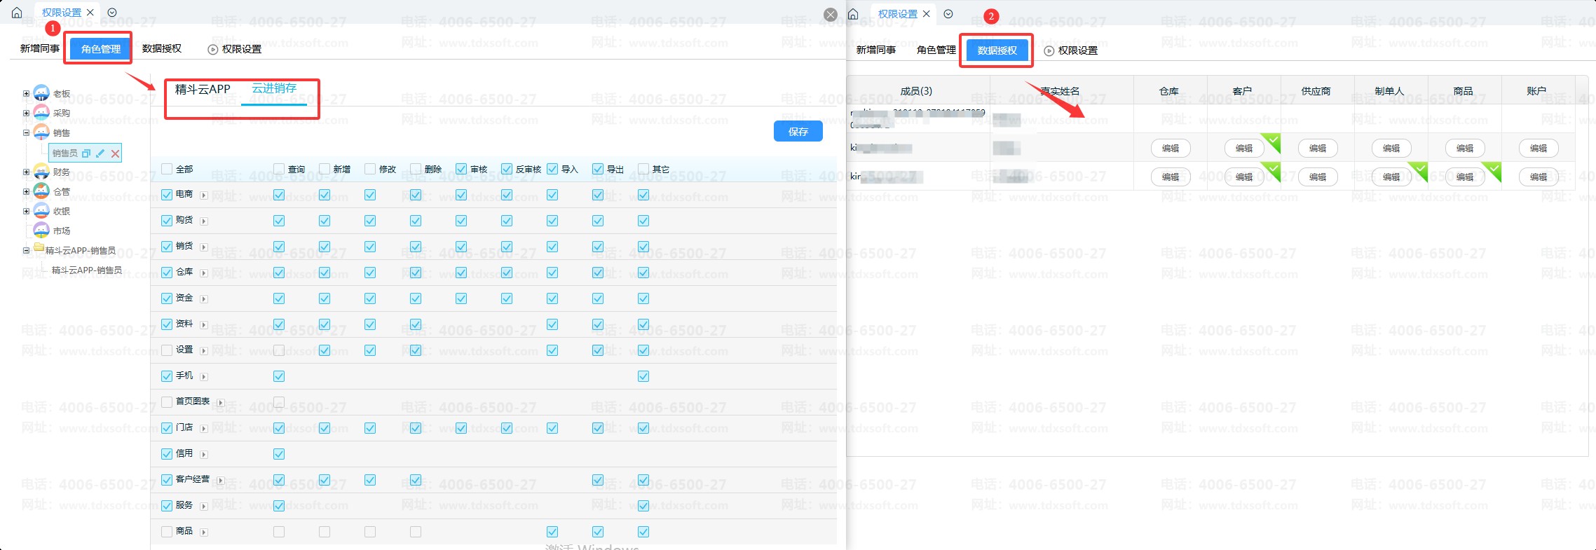Click the home icon in the left window
This screenshot has height=550, width=1596.
(x=17, y=13)
